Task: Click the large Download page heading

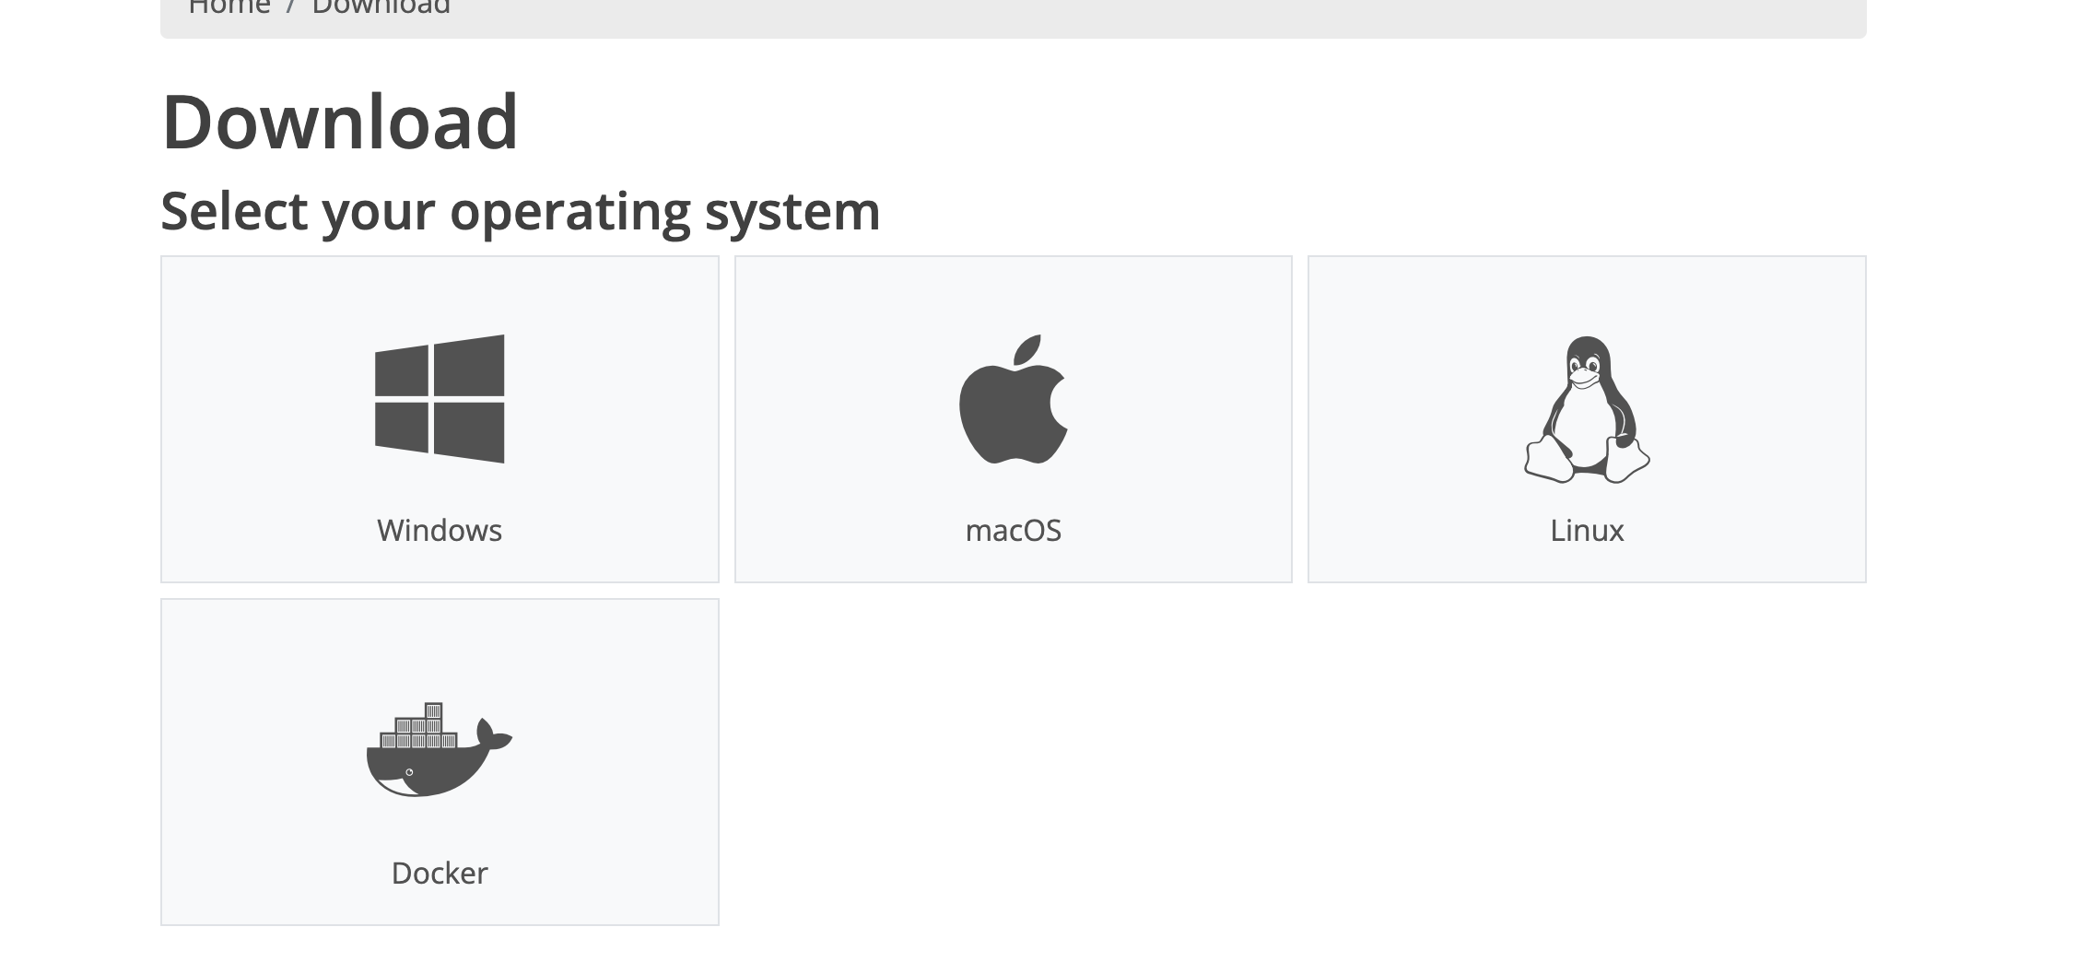Action: [x=340, y=122]
